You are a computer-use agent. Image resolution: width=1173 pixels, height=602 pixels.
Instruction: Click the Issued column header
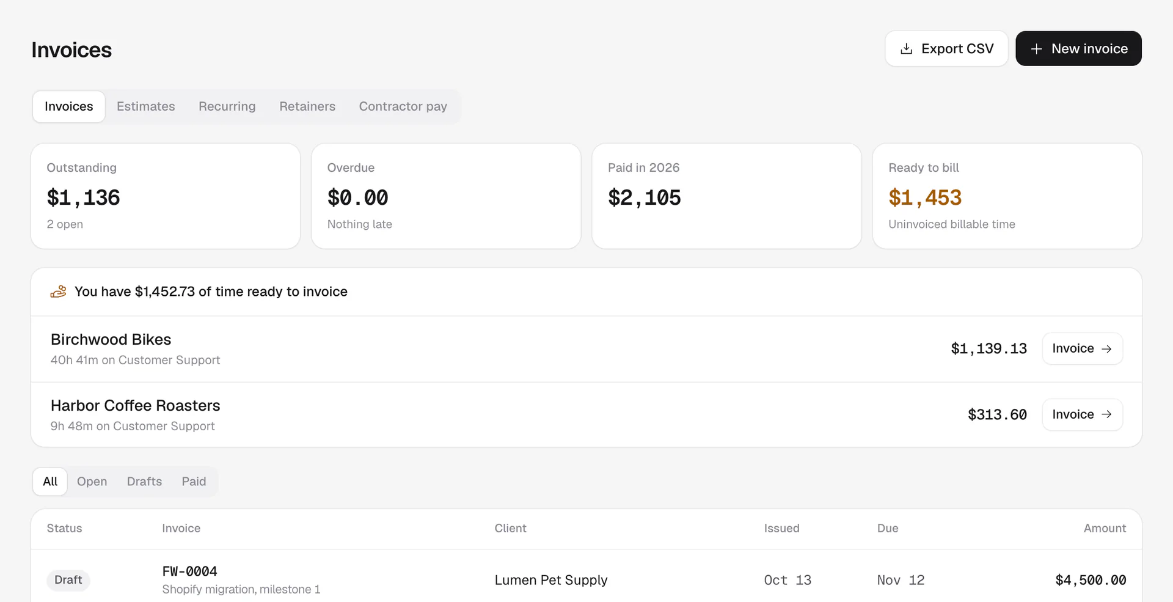coord(782,529)
